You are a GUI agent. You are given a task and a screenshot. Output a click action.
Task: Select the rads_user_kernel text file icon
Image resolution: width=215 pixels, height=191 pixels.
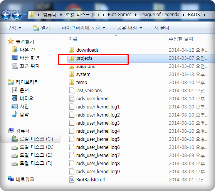click(x=72, y=98)
